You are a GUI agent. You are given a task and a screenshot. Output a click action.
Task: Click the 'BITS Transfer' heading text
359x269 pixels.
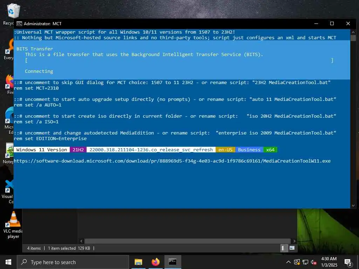click(35, 49)
